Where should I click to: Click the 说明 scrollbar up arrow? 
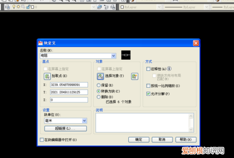pyautogui.click(x=191, y=116)
